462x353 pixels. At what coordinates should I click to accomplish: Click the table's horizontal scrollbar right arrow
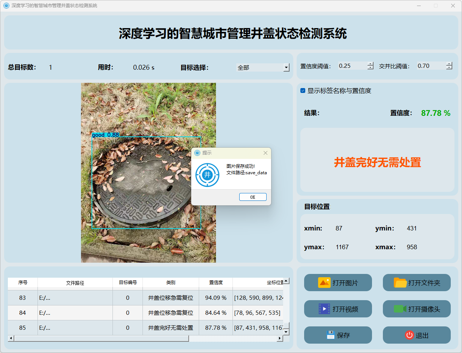click(279, 338)
